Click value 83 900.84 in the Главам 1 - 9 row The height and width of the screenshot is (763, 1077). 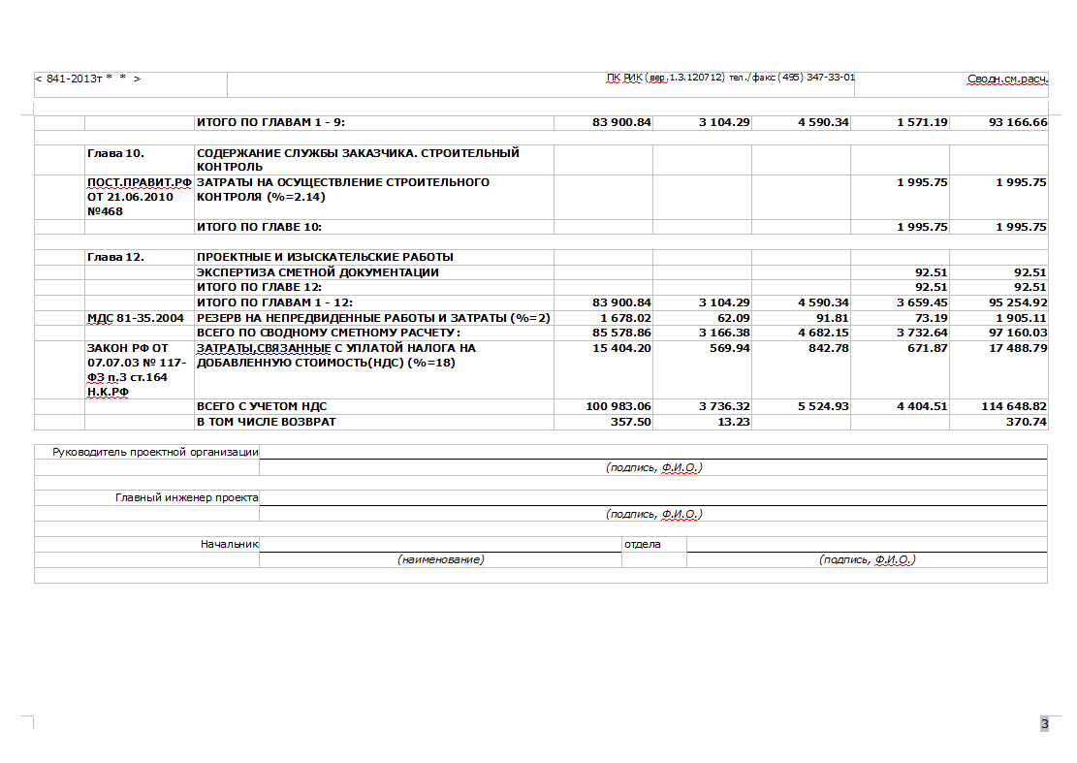tap(621, 122)
